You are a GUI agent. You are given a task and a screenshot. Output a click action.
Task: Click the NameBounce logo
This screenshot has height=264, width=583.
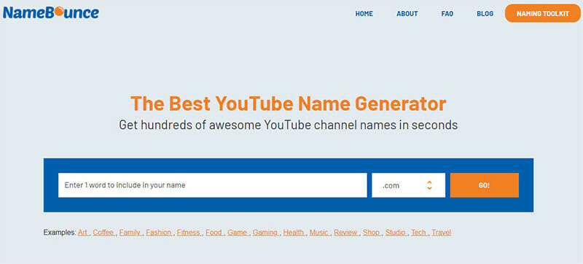click(51, 12)
